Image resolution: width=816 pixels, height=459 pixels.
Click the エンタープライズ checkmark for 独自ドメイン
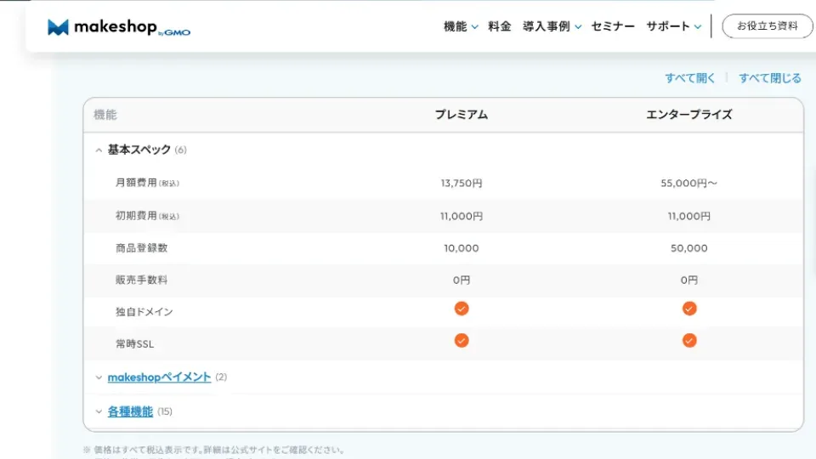coord(689,309)
